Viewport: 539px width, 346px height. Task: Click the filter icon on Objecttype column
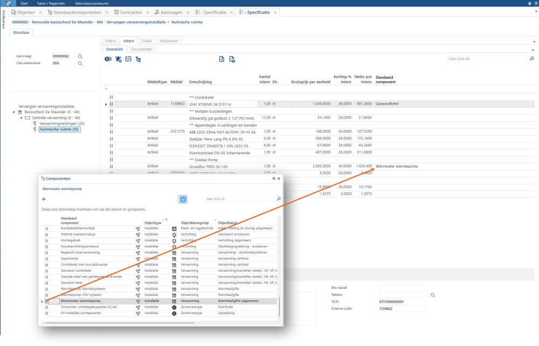(x=167, y=220)
